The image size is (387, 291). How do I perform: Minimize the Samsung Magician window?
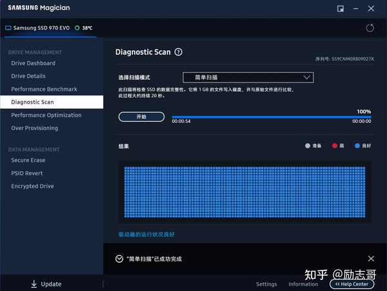click(355, 8)
